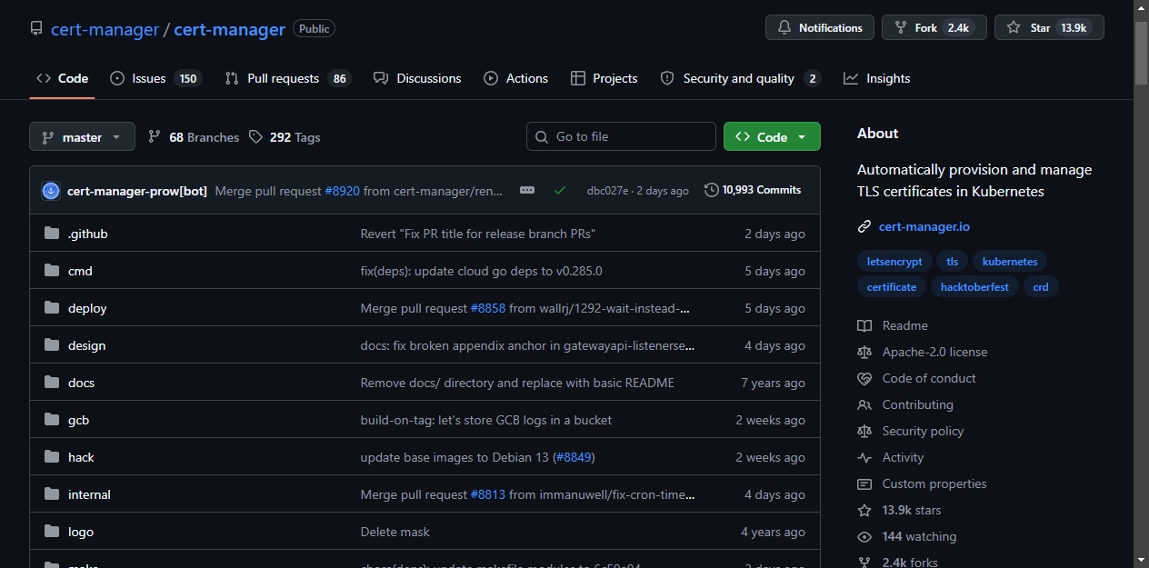
Task: Select the kubernetes topic tag
Action: click(1010, 262)
